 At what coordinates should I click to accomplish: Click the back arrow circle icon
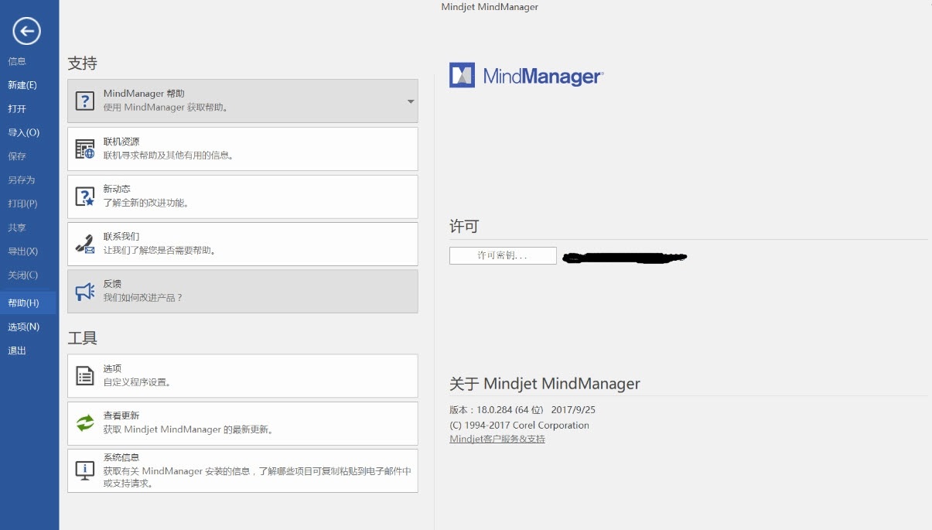point(26,31)
